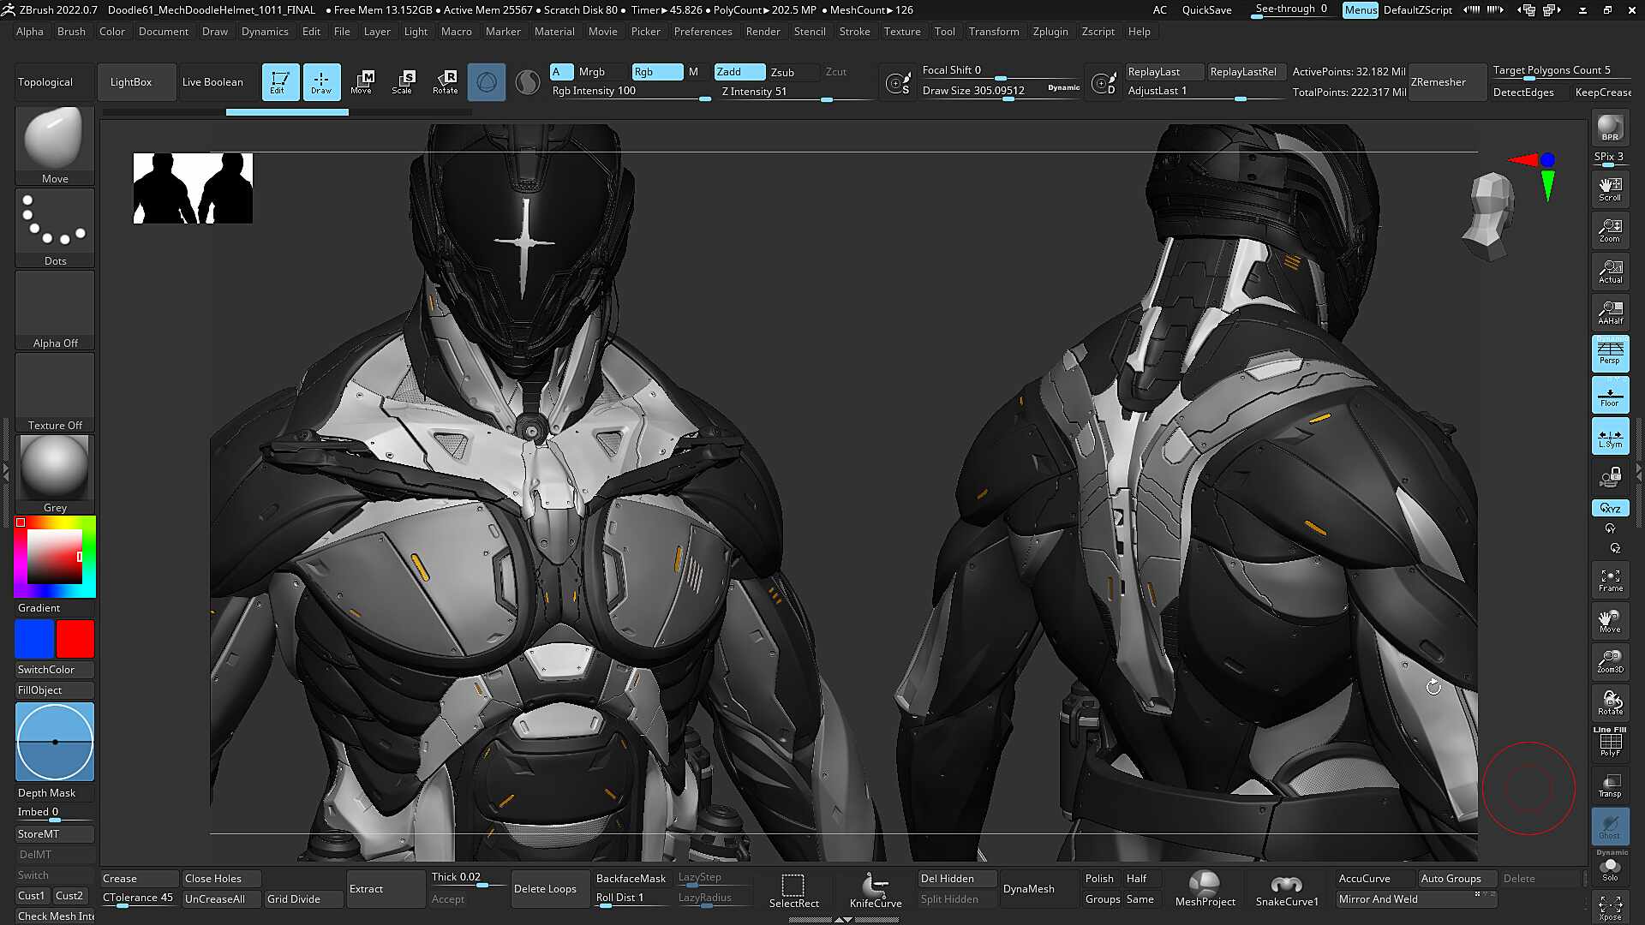Open the Texture Off selector
The height and width of the screenshot is (925, 1645).
coord(55,392)
